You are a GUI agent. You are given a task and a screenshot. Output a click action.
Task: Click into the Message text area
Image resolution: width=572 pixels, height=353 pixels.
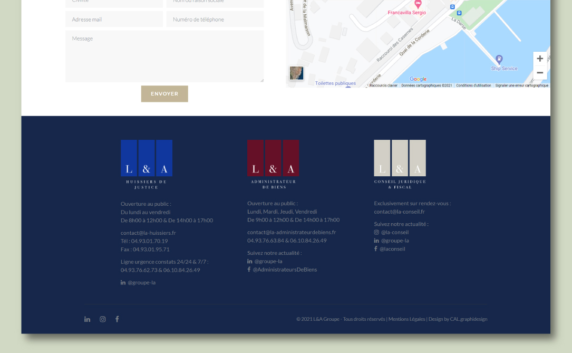point(164,56)
